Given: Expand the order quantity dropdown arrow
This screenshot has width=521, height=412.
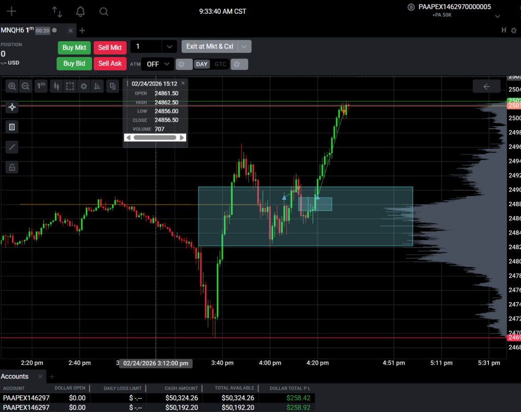Looking at the screenshot, I should pyautogui.click(x=169, y=47).
